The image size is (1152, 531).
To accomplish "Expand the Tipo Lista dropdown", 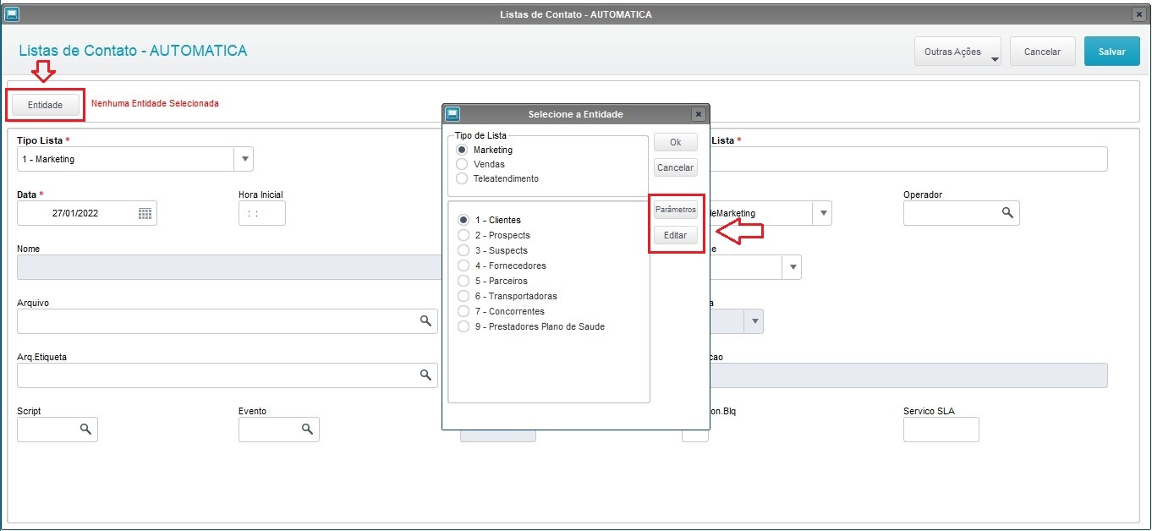I will (x=244, y=159).
